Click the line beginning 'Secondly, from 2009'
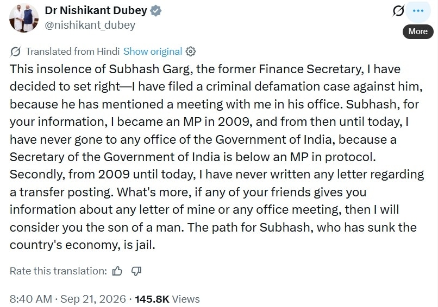 coord(217,175)
